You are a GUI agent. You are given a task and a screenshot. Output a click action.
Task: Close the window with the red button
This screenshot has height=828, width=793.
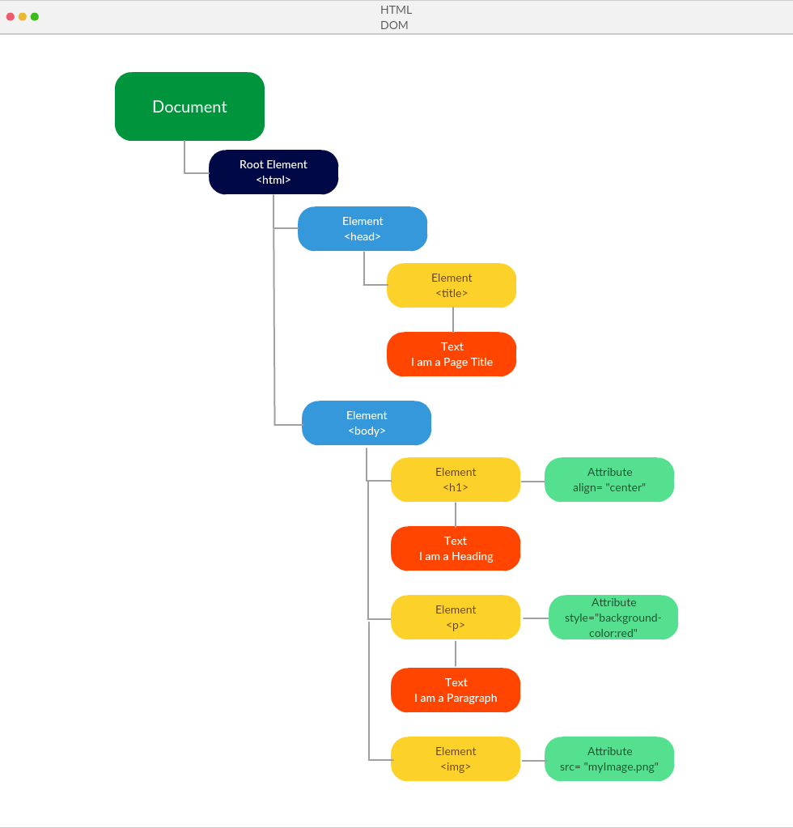pos(10,17)
